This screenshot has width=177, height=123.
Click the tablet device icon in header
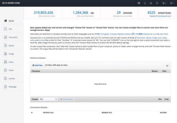click(x=145, y=3)
